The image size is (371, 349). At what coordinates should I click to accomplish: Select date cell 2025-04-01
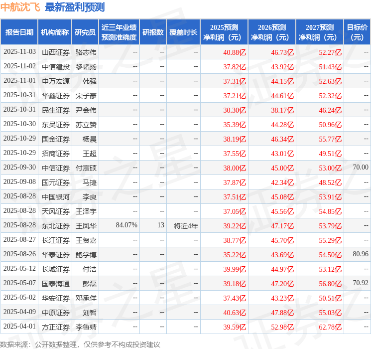[x=19, y=326]
